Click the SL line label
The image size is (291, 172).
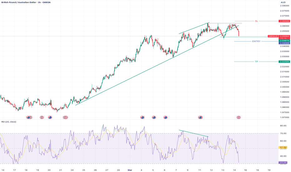point(256,21)
